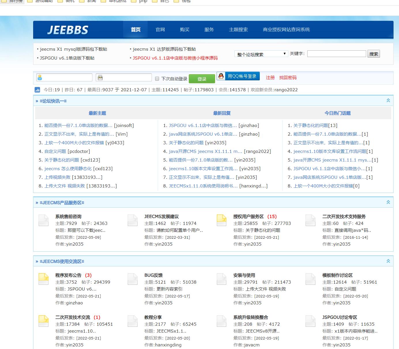
Task: Open BUG反馈 forum document icon
Action: [133, 279]
